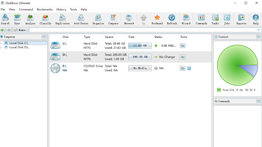This screenshot has height=147, width=262.
Task: Open the Computer panel dropdown
Action: coord(44,37)
